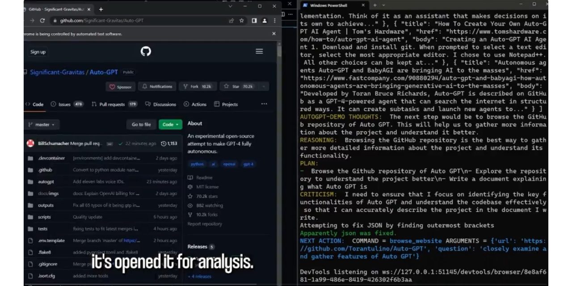Click the GitHub Octocat logo
The height and width of the screenshot is (286, 572).
click(x=146, y=51)
